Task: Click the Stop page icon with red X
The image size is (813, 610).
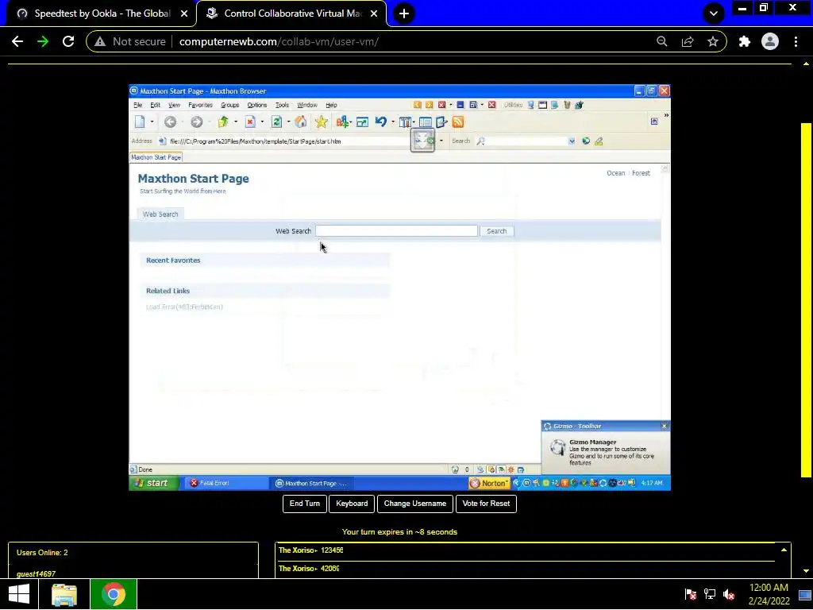Action: tap(250, 122)
